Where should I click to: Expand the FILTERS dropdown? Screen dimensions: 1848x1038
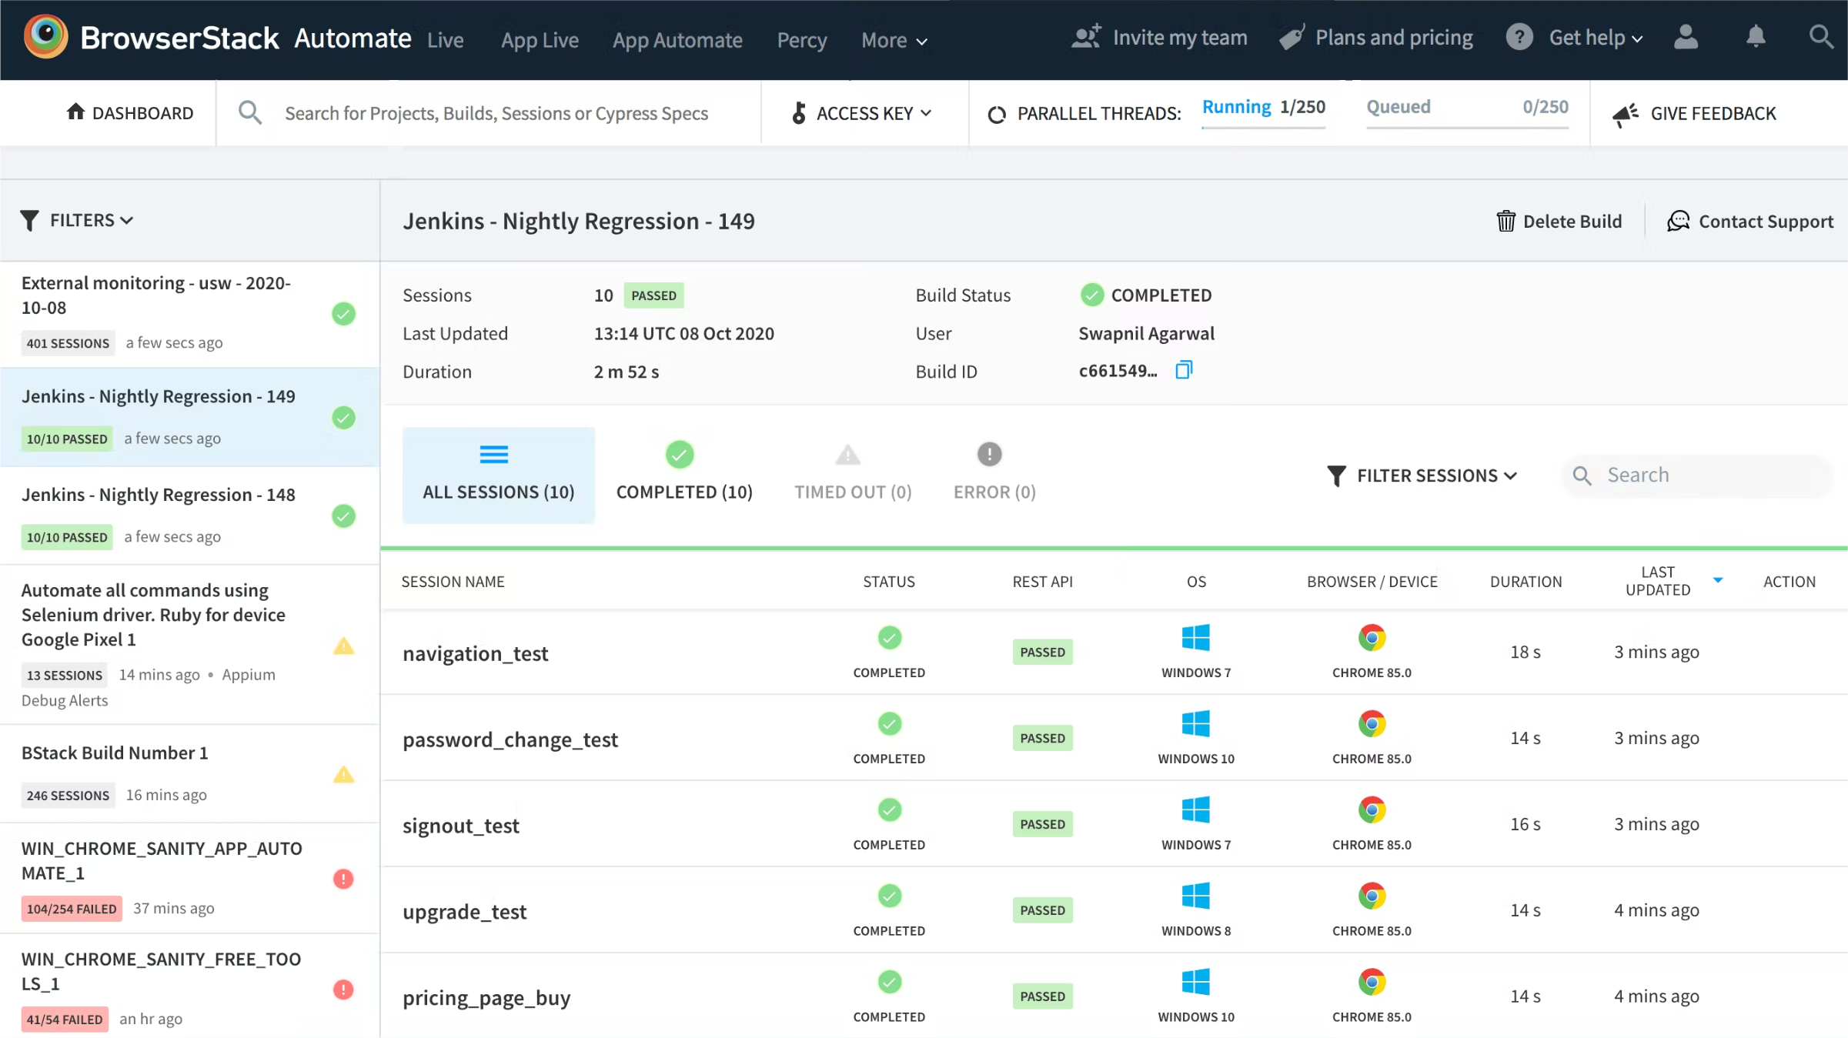pyautogui.click(x=77, y=221)
